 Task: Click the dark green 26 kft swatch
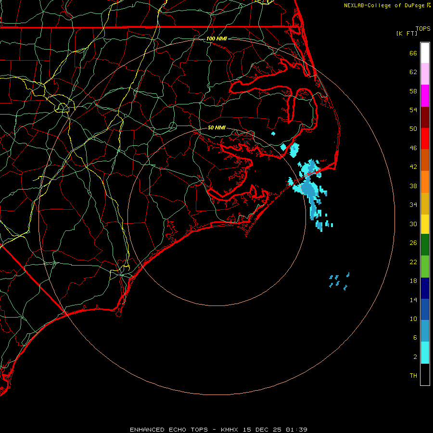click(x=425, y=245)
